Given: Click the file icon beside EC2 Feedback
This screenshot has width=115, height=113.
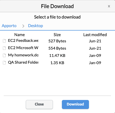Looking at the screenshot, I should (4, 41).
